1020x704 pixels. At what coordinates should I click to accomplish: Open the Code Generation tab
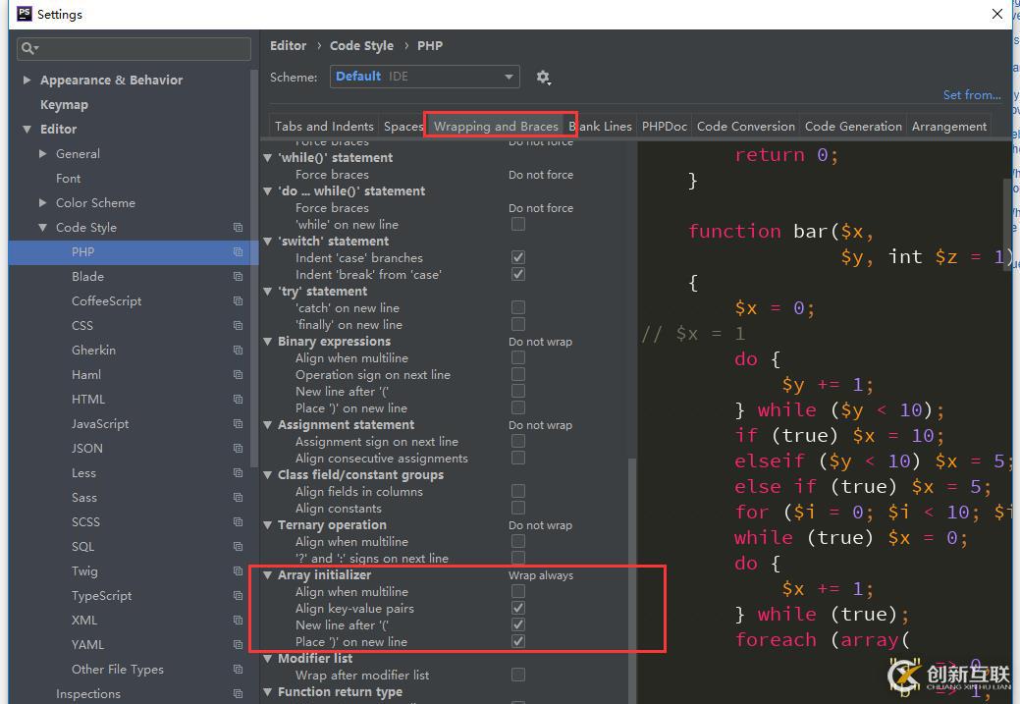[x=852, y=127]
